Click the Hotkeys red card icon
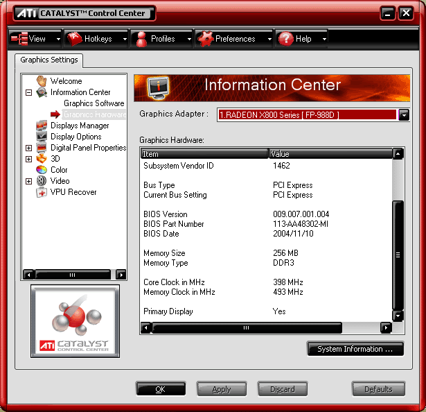The height and width of the screenshot is (412, 426). click(x=74, y=39)
